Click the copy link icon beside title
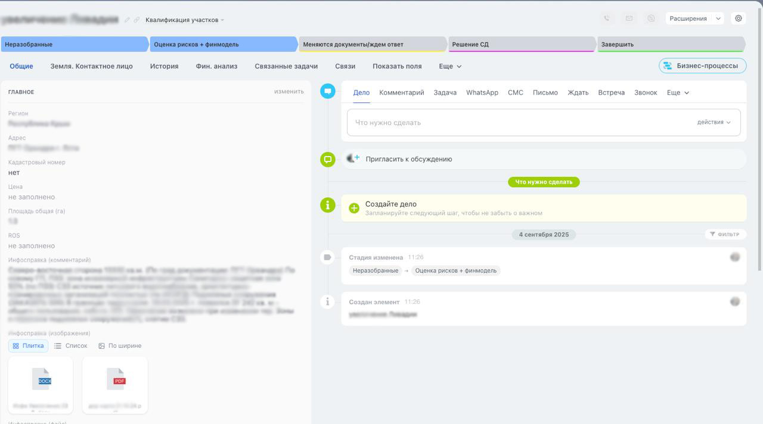763x424 pixels. (137, 20)
